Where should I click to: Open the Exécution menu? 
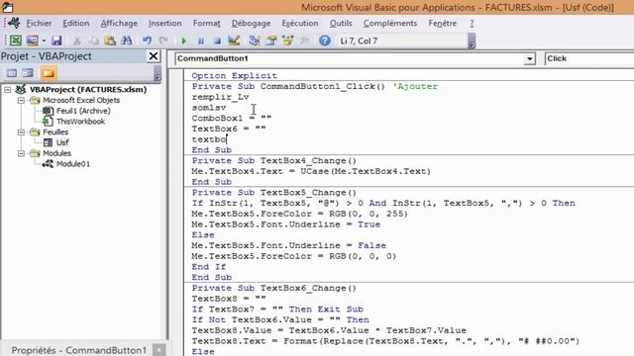pyautogui.click(x=300, y=24)
